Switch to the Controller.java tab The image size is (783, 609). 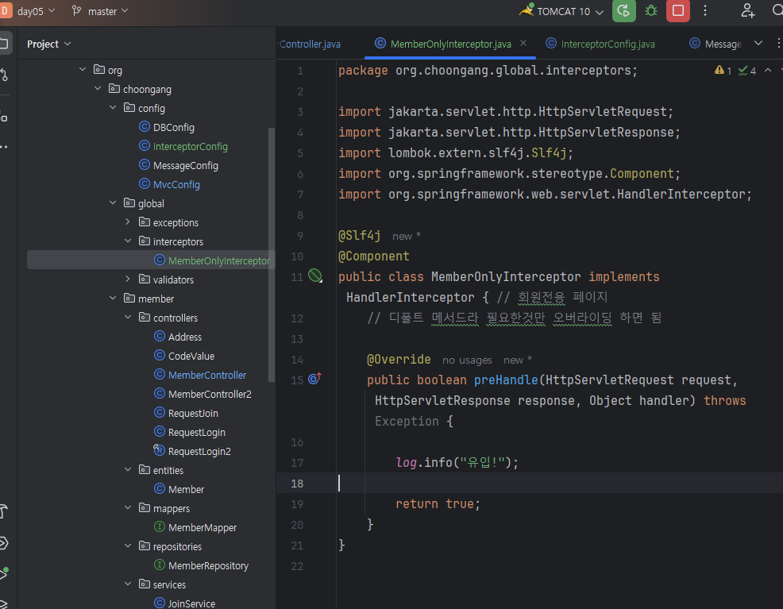310,44
